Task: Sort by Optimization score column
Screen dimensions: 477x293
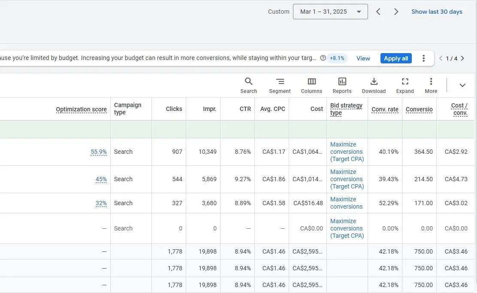Action: coord(81,109)
